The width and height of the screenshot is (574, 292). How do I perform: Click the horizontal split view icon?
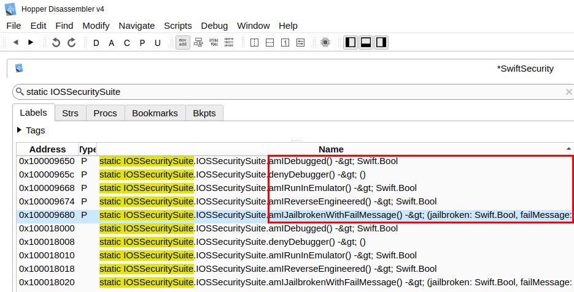click(x=270, y=42)
